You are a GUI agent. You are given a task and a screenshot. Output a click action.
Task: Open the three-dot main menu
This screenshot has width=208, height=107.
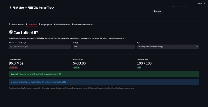coord(204,3)
